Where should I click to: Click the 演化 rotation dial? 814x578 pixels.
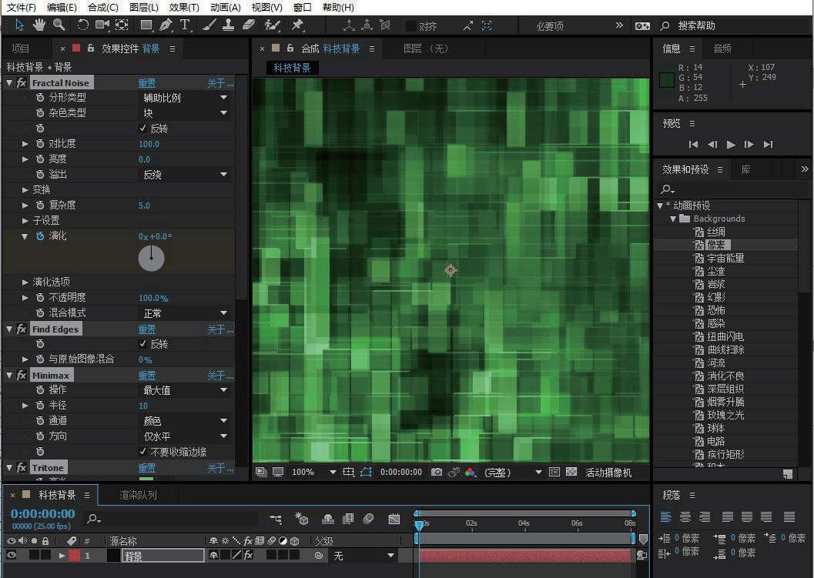151,258
